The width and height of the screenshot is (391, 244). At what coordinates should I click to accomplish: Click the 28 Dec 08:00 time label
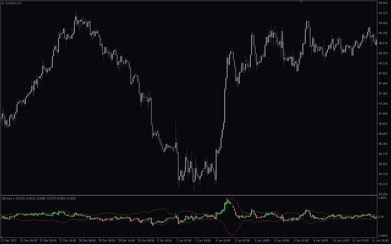(x=87, y=241)
